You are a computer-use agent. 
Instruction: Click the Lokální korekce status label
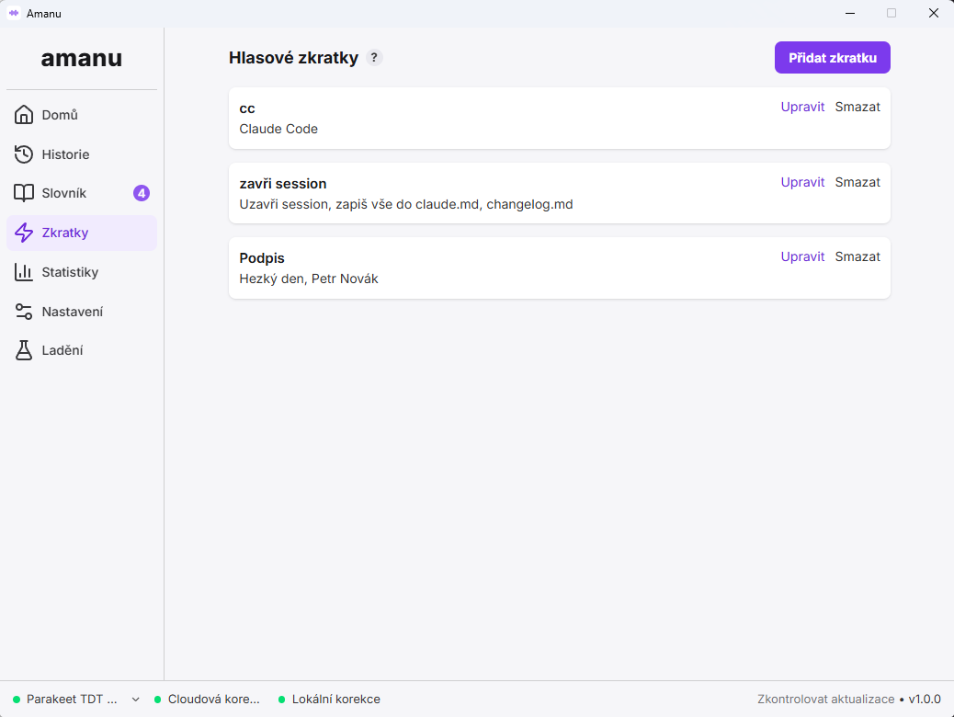[x=335, y=700]
